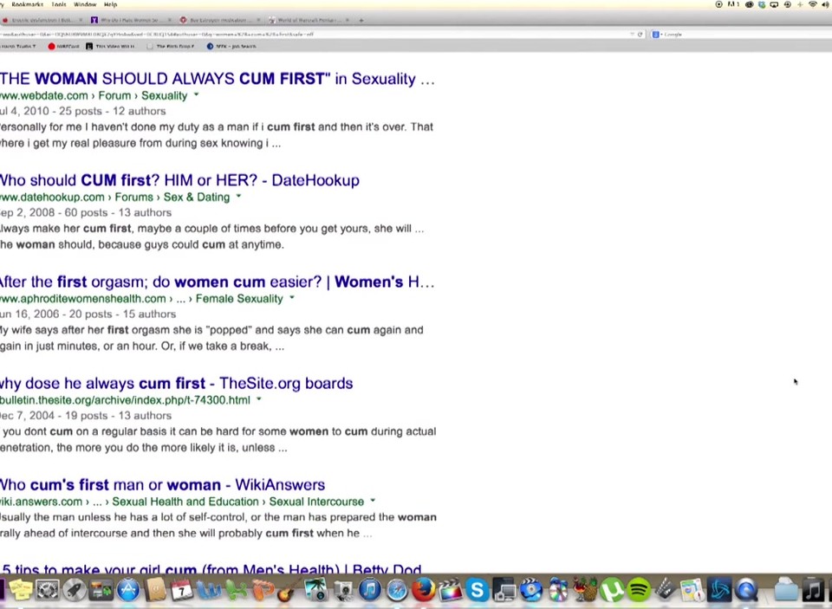
Task: Open the Help menu
Action: pos(110,4)
